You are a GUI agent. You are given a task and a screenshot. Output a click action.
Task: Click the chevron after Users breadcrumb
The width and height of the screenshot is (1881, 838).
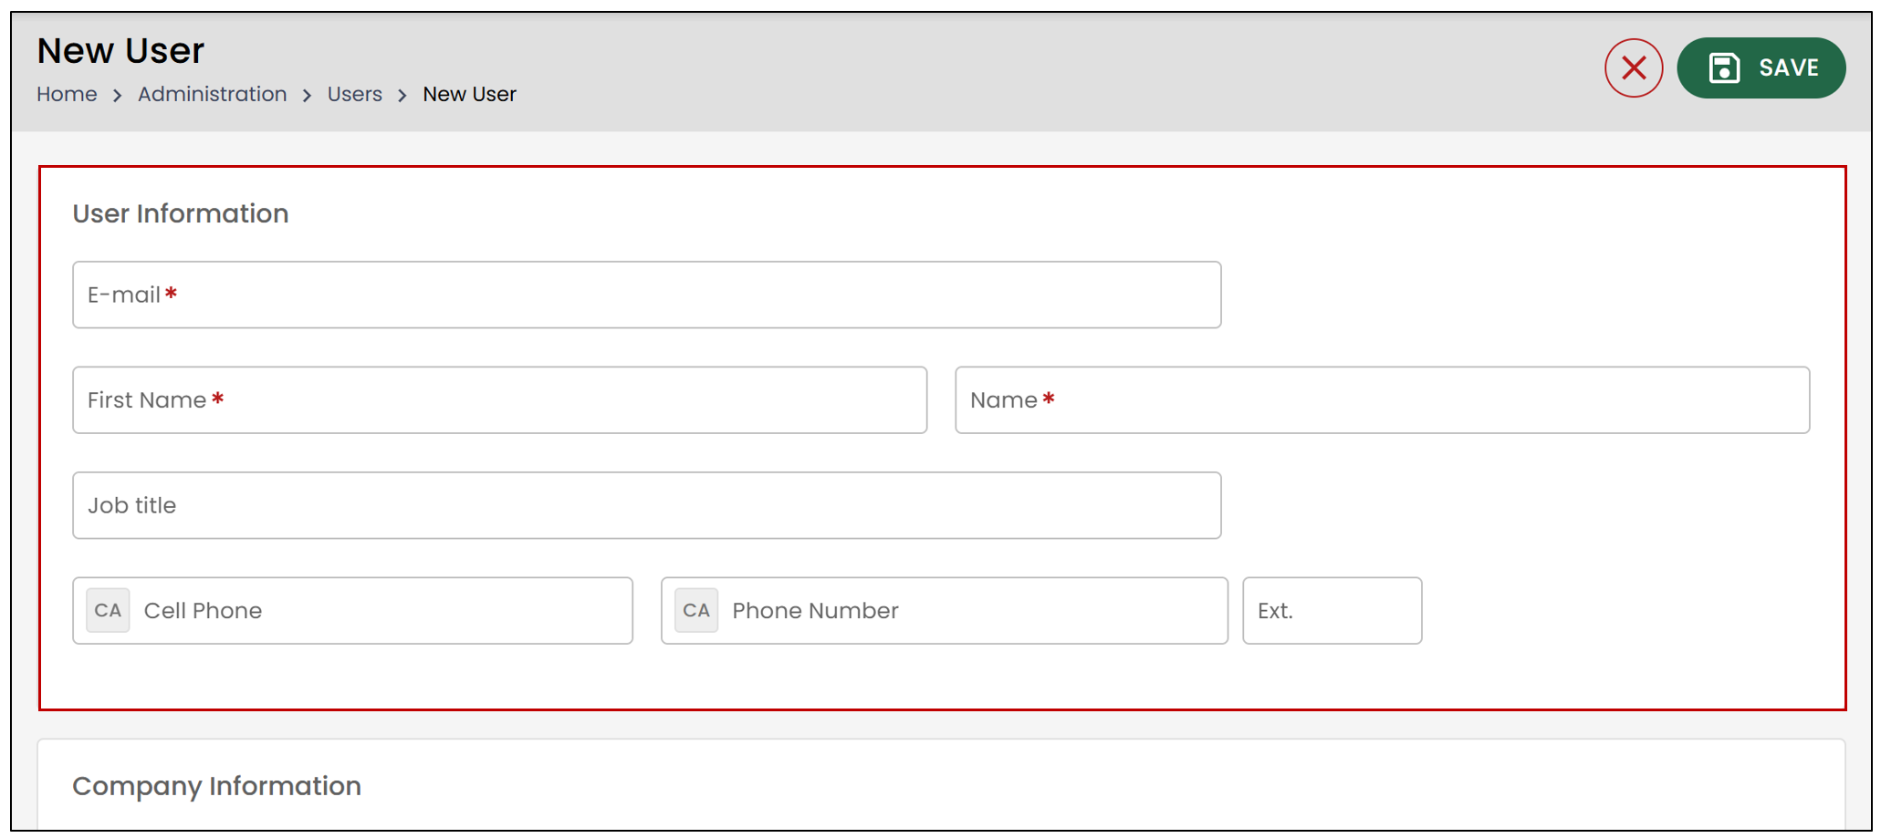point(402,95)
